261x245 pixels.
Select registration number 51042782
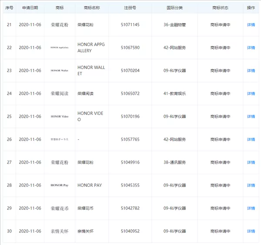tap(130, 208)
